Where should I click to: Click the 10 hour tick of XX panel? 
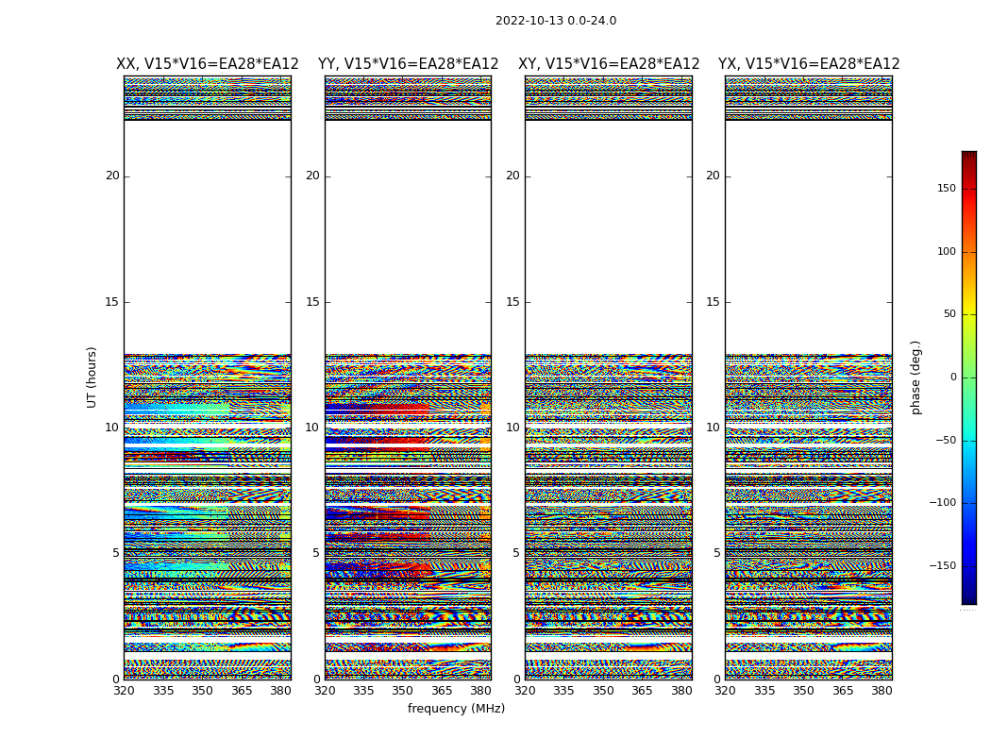(112, 428)
